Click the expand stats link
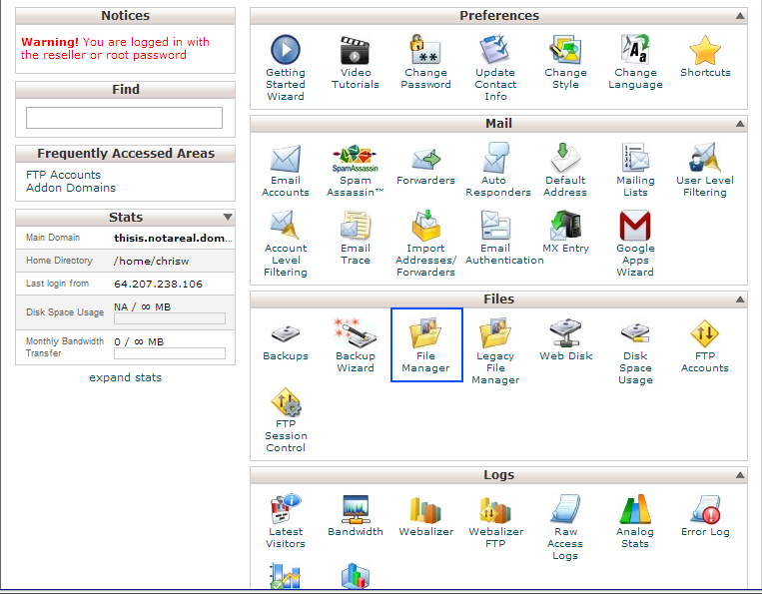The height and width of the screenshot is (594, 762). [126, 377]
